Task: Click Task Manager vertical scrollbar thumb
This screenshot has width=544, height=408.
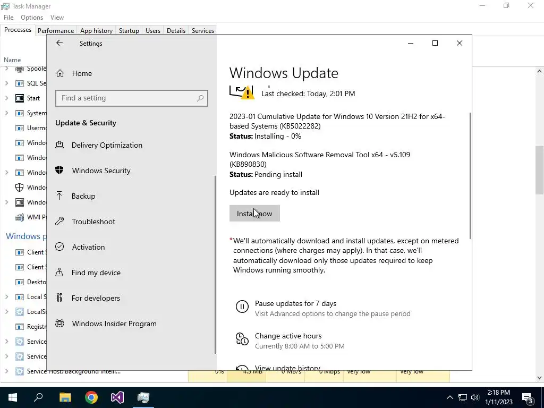Action: (540, 170)
